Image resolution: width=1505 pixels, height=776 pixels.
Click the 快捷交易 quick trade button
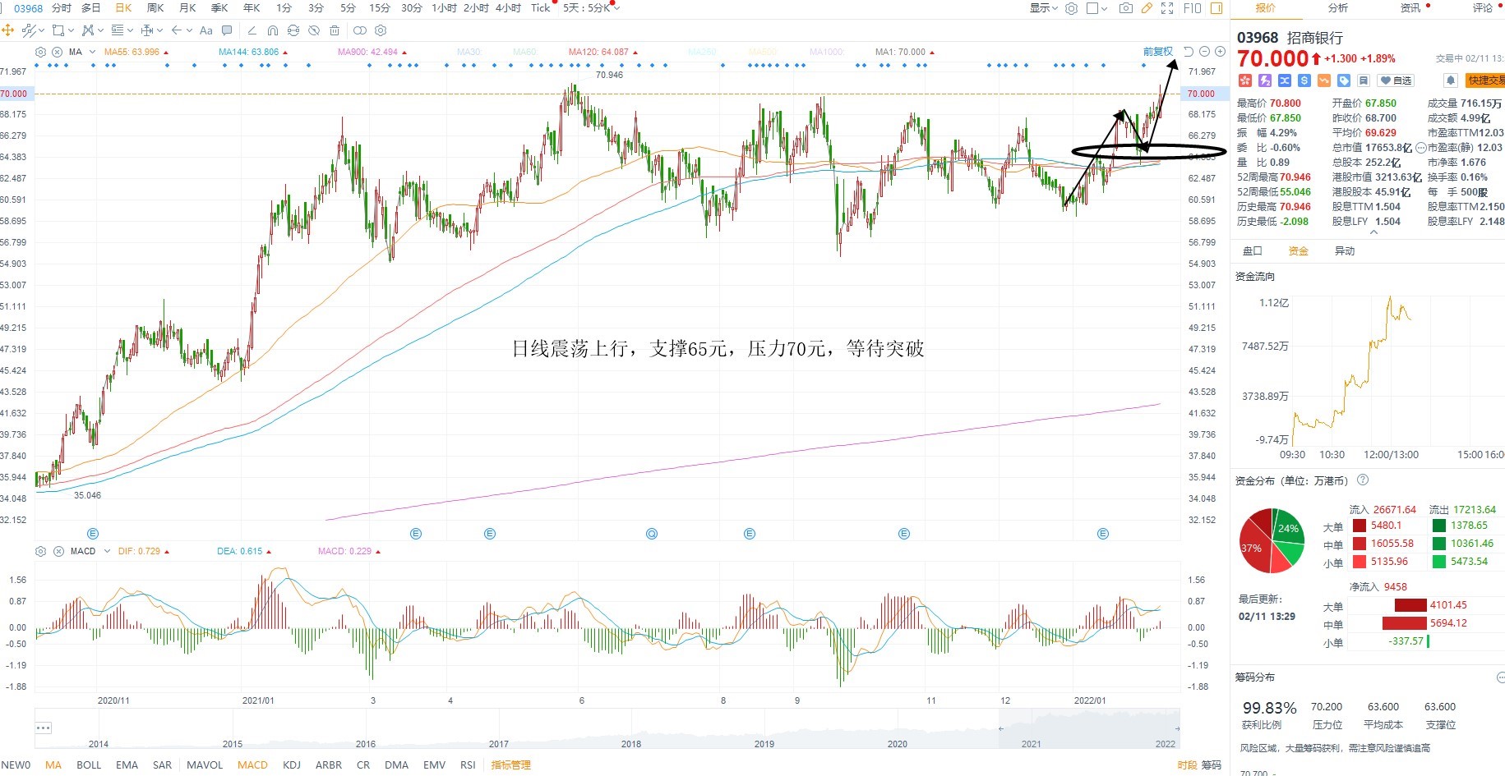(1485, 80)
